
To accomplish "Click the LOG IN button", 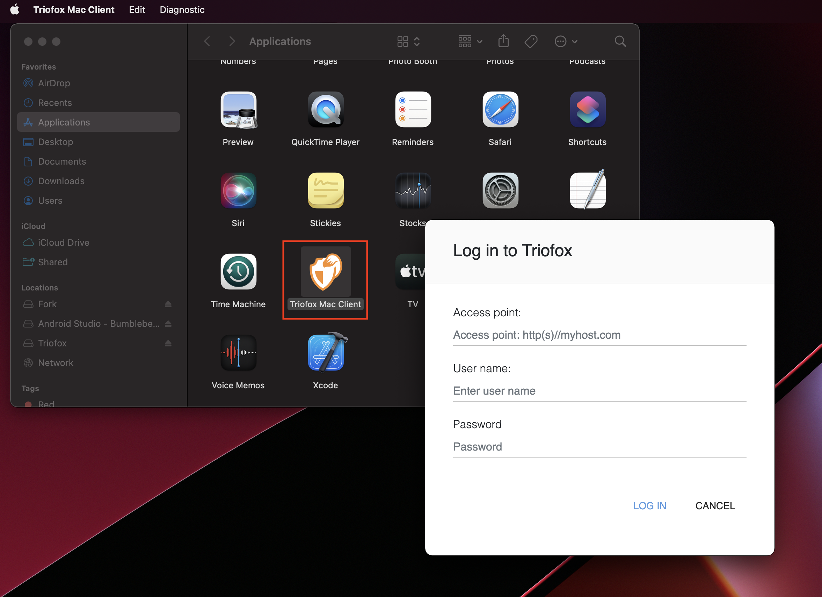I will tap(649, 506).
